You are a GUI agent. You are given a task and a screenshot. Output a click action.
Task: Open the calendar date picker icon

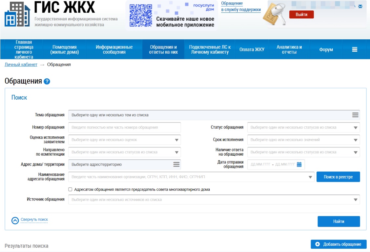tap(299, 165)
